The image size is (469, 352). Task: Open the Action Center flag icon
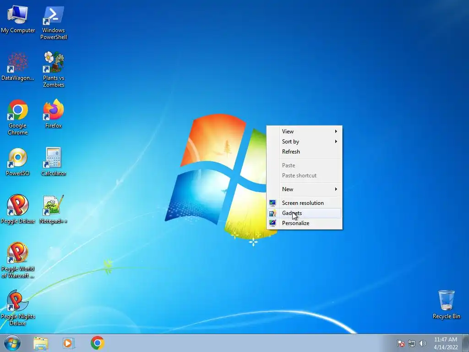[400, 343]
